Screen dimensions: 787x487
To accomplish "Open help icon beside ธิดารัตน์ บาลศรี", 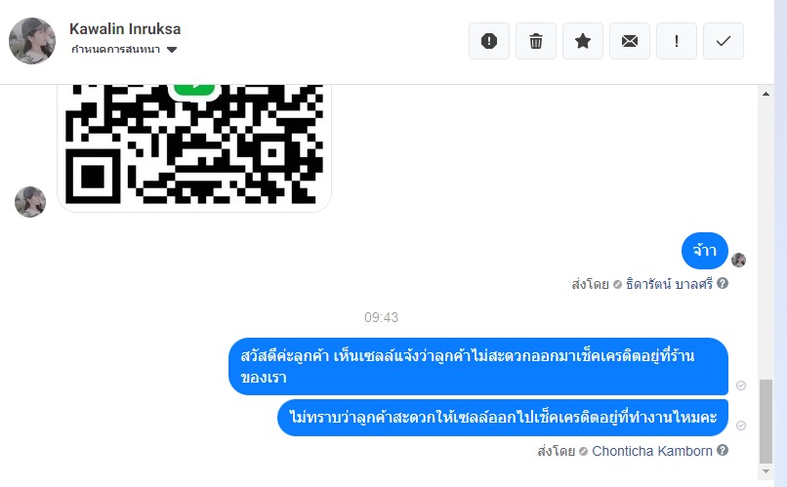I will pos(723,283).
